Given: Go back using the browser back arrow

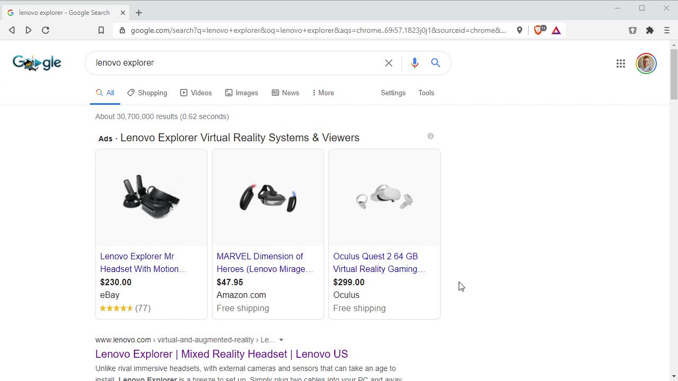Looking at the screenshot, I should click(12, 30).
